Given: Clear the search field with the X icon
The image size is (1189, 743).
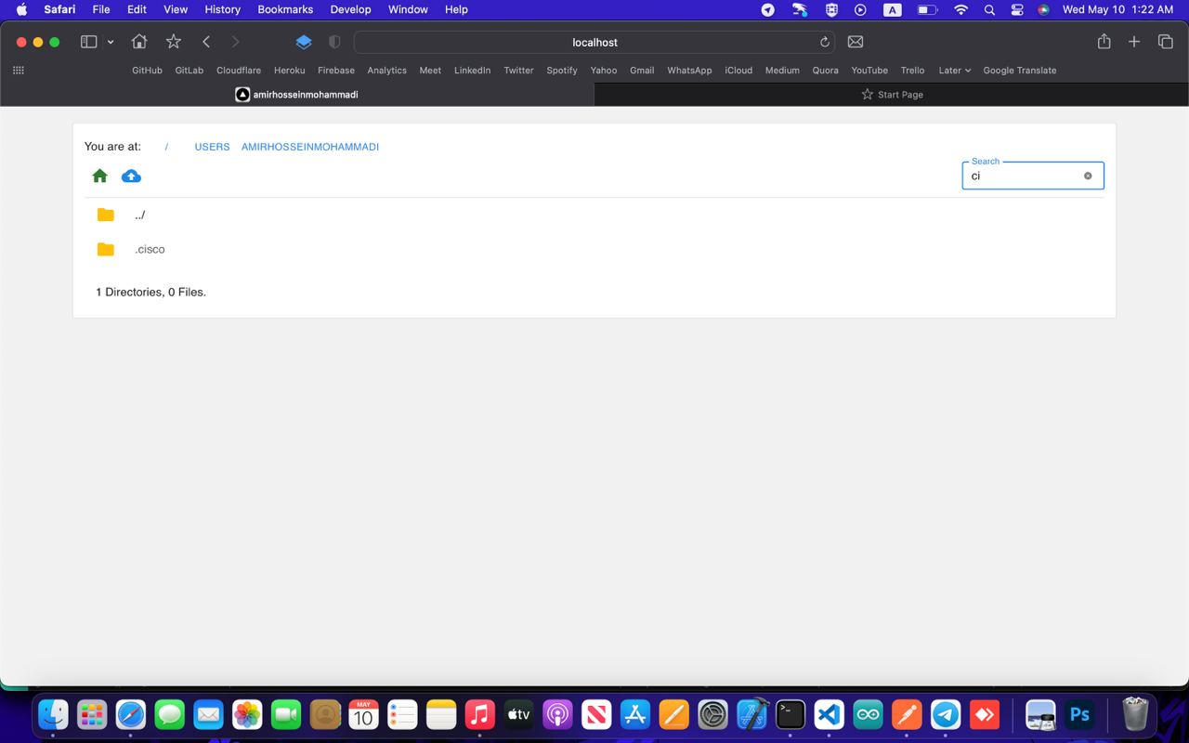Looking at the screenshot, I should (x=1088, y=176).
